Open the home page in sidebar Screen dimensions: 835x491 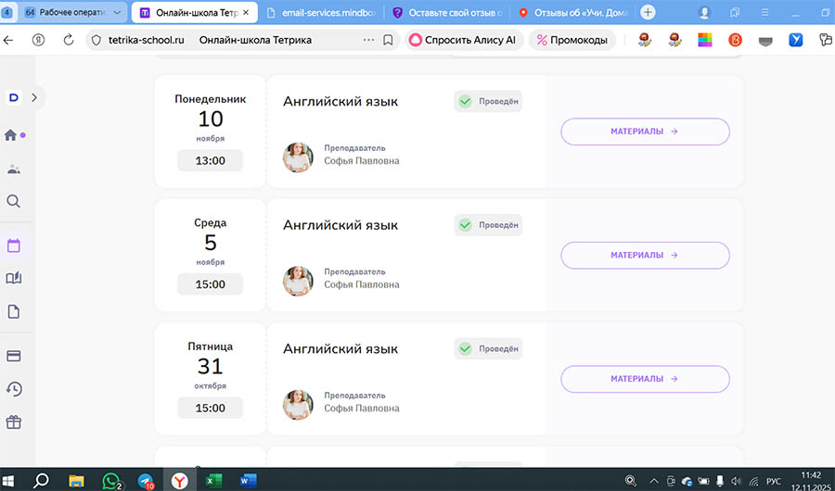12,135
